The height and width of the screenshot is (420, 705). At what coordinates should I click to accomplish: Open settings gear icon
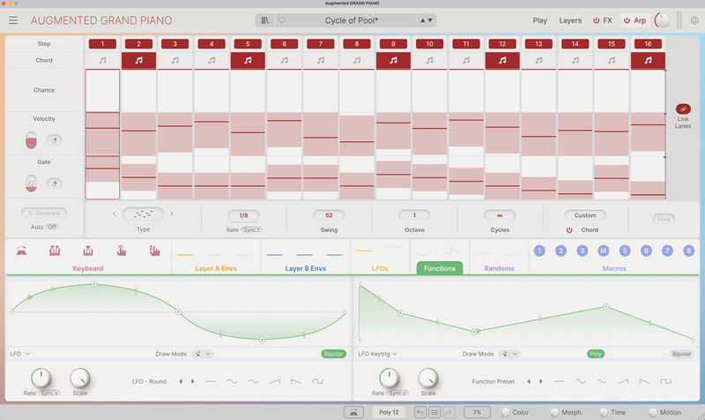[694, 20]
